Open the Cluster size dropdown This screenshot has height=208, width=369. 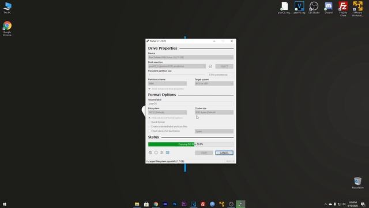coord(214,113)
